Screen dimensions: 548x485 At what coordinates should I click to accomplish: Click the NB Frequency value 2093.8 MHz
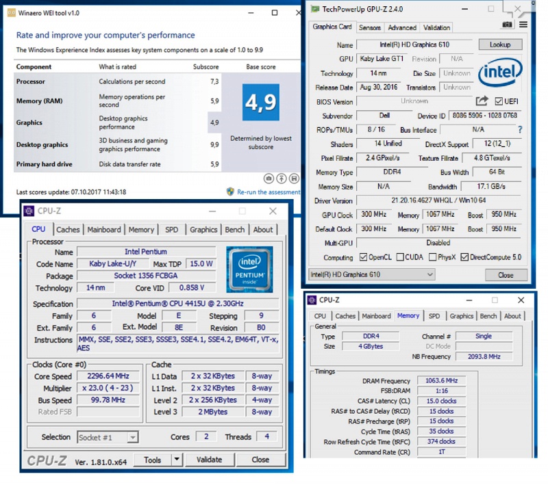click(x=484, y=356)
